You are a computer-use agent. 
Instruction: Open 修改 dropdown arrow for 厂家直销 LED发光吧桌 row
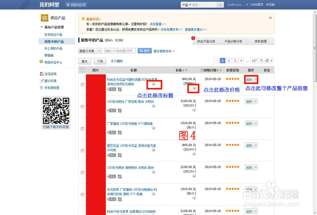click(256, 123)
